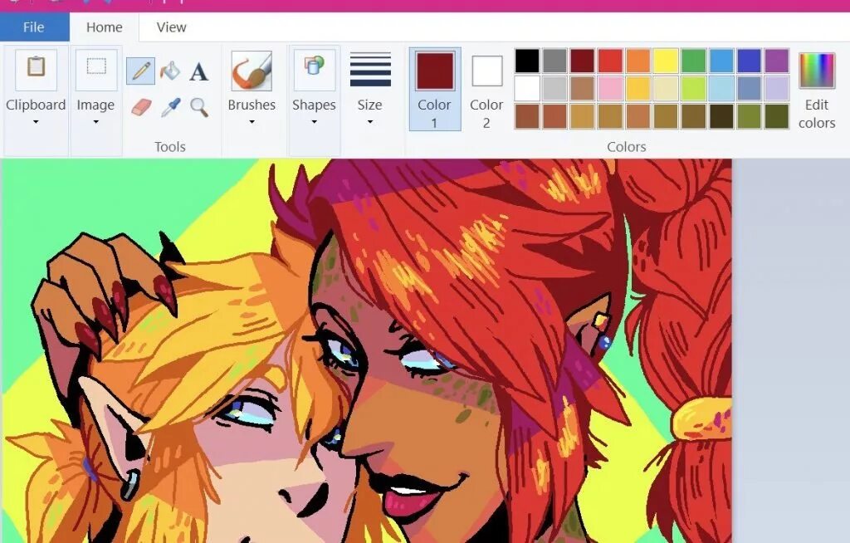Click the Edit colors label

pos(817,114)
